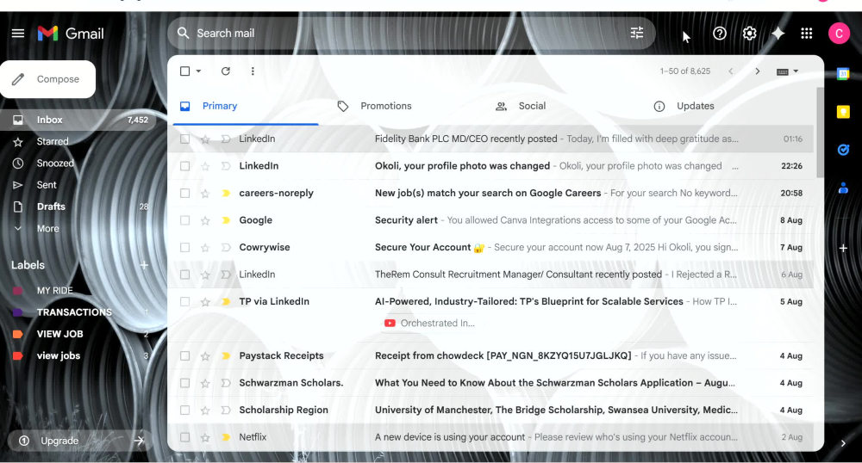862x463 pixels.
Task: Open input tools keyboard dropdown
Action: pos(787,71)
